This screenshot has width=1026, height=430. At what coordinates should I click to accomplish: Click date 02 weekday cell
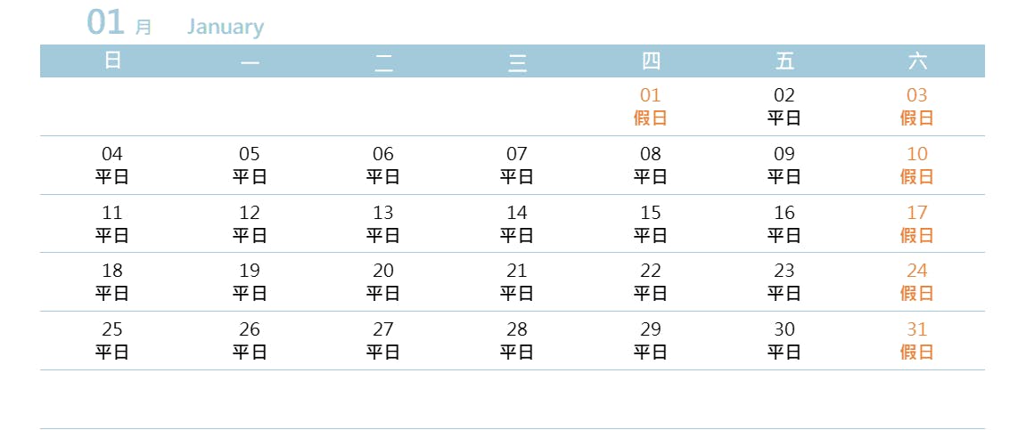(784, 106)
